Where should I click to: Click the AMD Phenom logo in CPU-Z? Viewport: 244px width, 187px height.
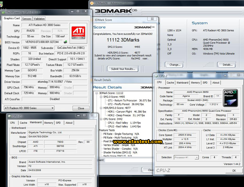coord(230,98)
